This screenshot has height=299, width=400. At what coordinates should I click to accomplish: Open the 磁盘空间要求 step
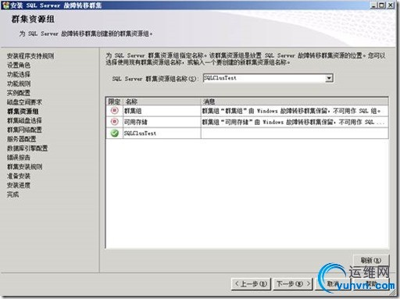[x=24, y=102]
